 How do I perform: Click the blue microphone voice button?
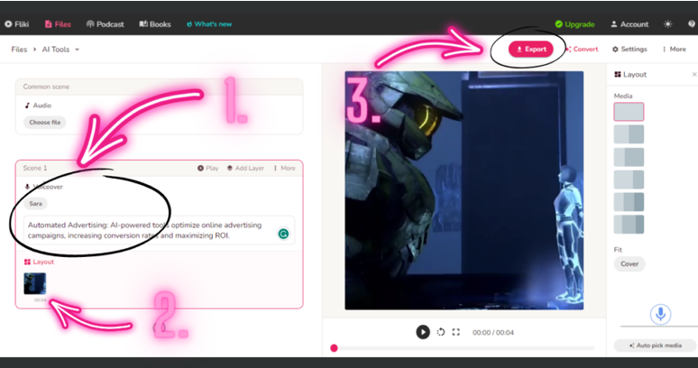660,314
